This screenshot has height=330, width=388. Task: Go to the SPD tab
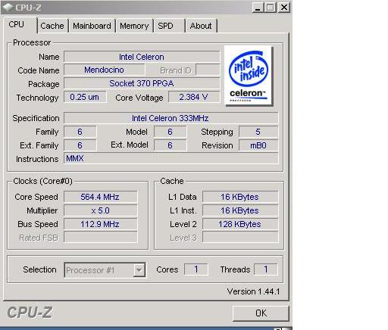click(169, 26)
